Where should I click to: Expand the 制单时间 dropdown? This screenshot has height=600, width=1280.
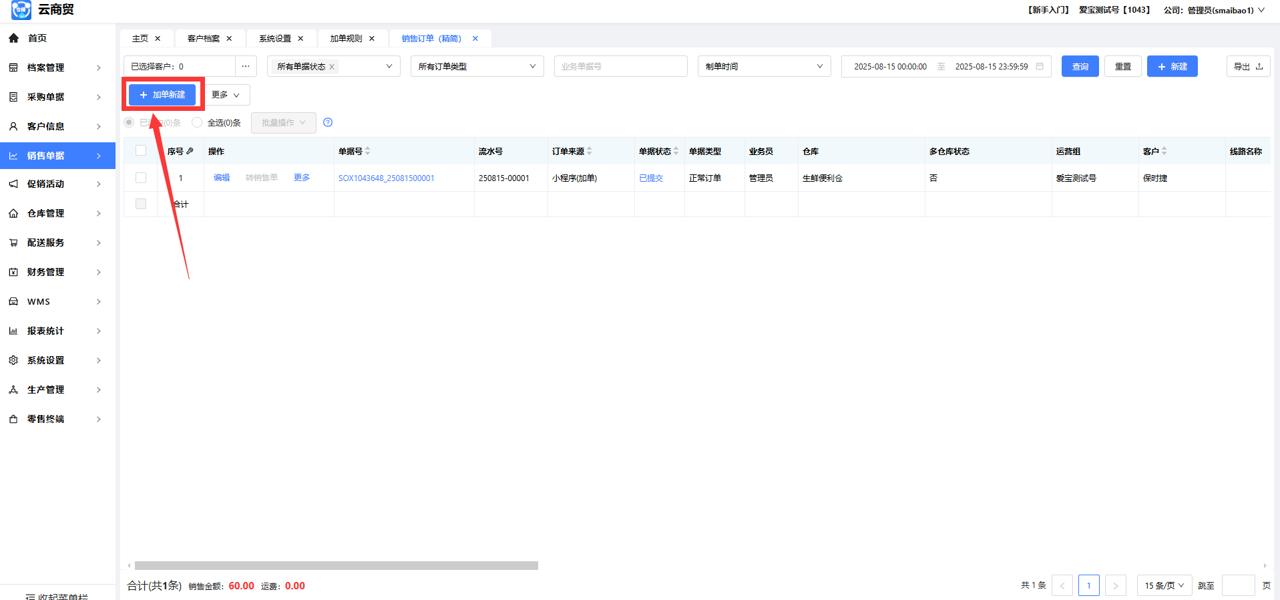coord(764,66)
